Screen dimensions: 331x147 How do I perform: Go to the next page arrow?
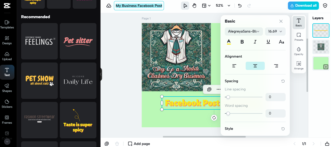pyautogui.click(x=314, y=144)
